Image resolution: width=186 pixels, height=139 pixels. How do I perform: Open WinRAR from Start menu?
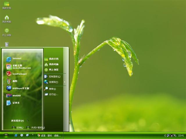coord(14,96)
